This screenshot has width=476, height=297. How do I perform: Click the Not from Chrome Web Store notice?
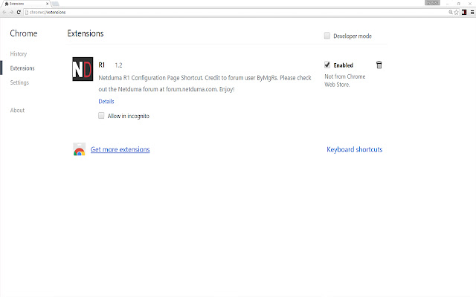pos(345,81)
